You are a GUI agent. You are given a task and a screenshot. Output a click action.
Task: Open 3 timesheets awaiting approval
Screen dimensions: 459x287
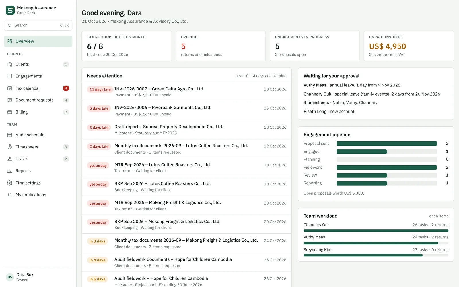[x=341, y=103]
